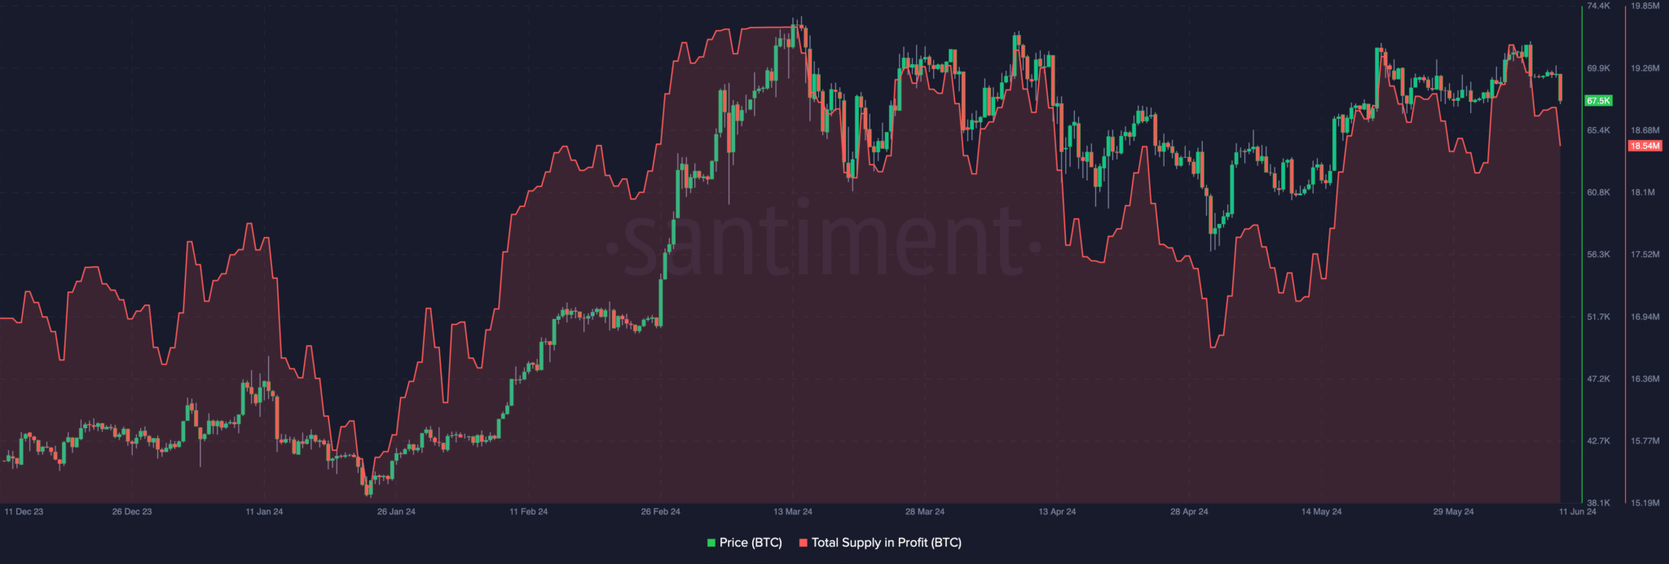1669x564 pixels.
Task: Select the 11 Dec 23 date label
Action: pyautogui.click(x=24, y=512)
